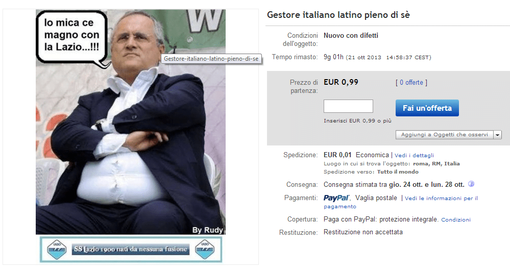Click the Gestore-italiano-latino-pieno-di-se tooltip
This screenshot has width=510, height=269.
click(211, 59)
